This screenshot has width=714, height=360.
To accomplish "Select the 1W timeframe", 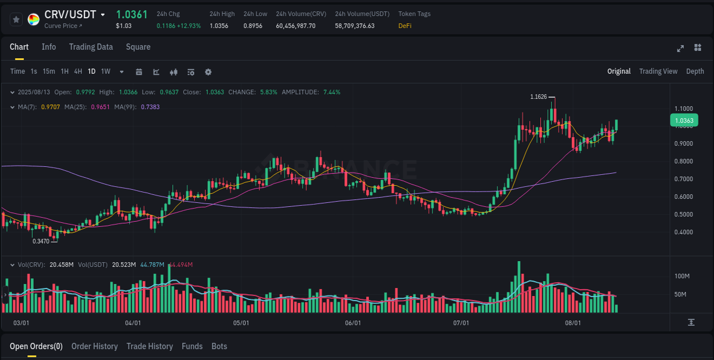I will [105, 72].
